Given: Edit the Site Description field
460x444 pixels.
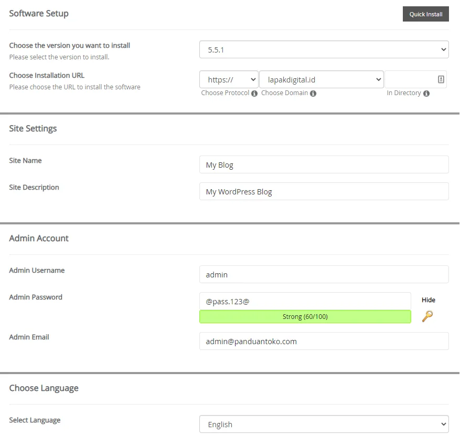Looking at the screenshot, I should [x=324, y=191].
